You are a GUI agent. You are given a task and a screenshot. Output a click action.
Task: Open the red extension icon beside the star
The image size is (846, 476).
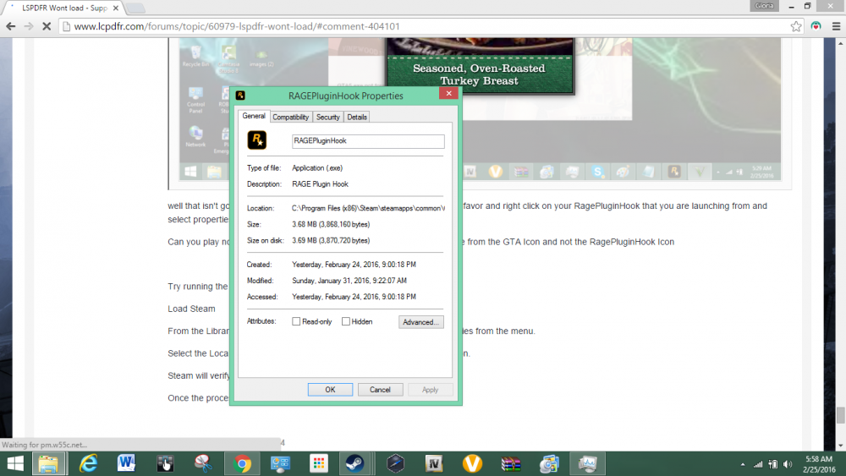pos(816,26)
